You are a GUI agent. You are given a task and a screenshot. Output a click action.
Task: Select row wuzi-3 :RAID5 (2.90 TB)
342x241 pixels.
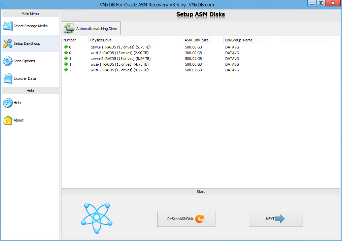201,53
